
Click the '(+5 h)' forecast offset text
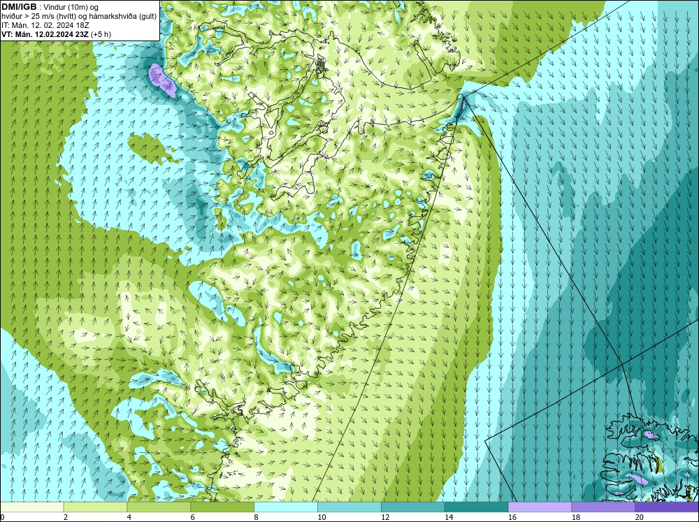click(101, 34)
